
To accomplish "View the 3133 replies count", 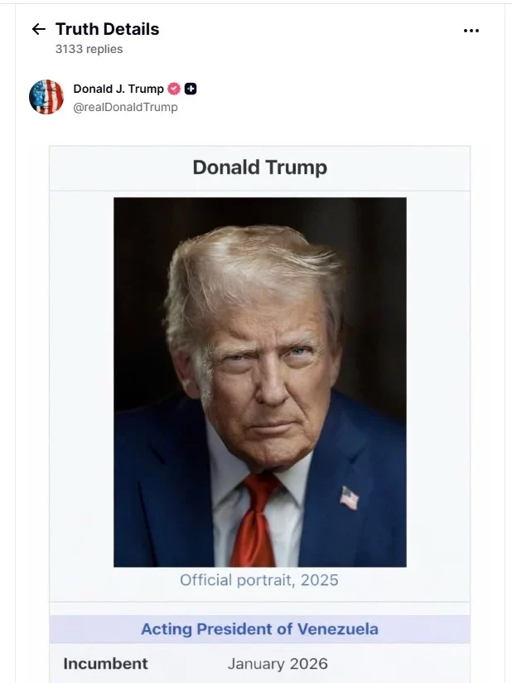I will pyautogui.click(x=89, y=49).
